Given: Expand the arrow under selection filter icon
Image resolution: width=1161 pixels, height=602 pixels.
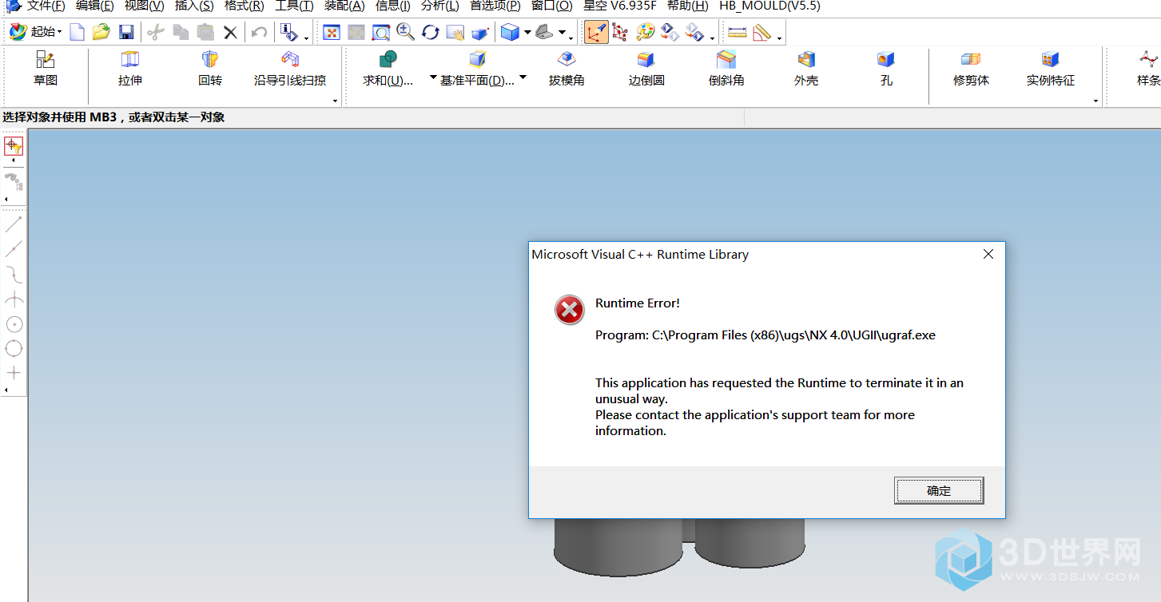Looking at the screenshot, I should coord(12,160).
